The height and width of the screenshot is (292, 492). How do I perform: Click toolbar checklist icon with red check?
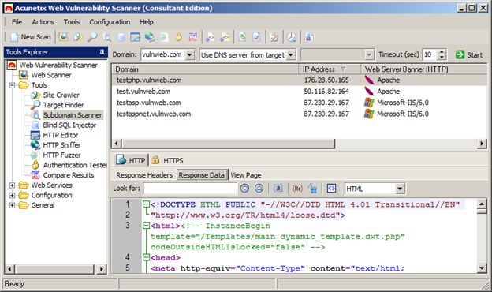[274, 37]
